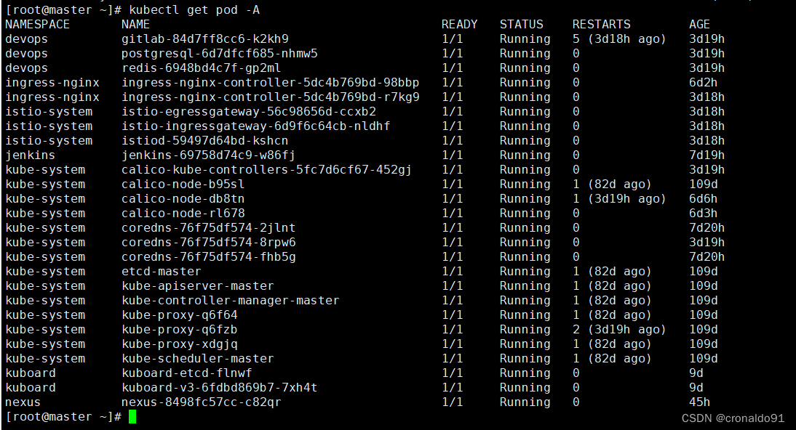Viewport: 796px width, 430px height.
Task: Select the nexus-8498fc57cc-c82qr pod name
Action: (201, 402)
